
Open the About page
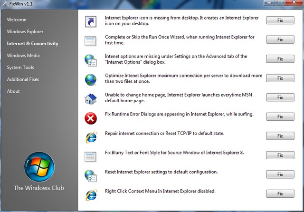[x=13, y=91]
